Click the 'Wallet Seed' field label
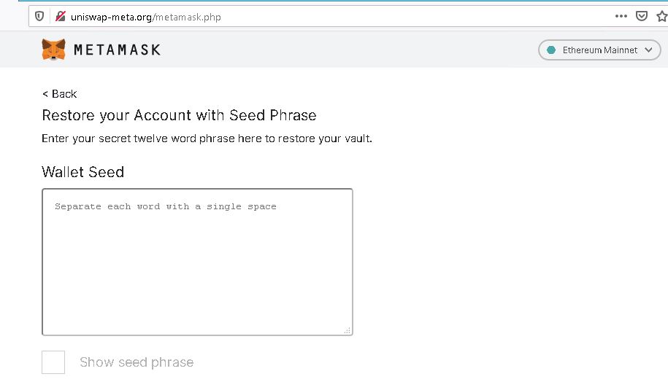 83,172
